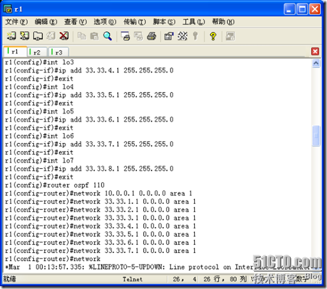
Task: Click the vertical scrollbar thumb
Action: tap(316, 136)
